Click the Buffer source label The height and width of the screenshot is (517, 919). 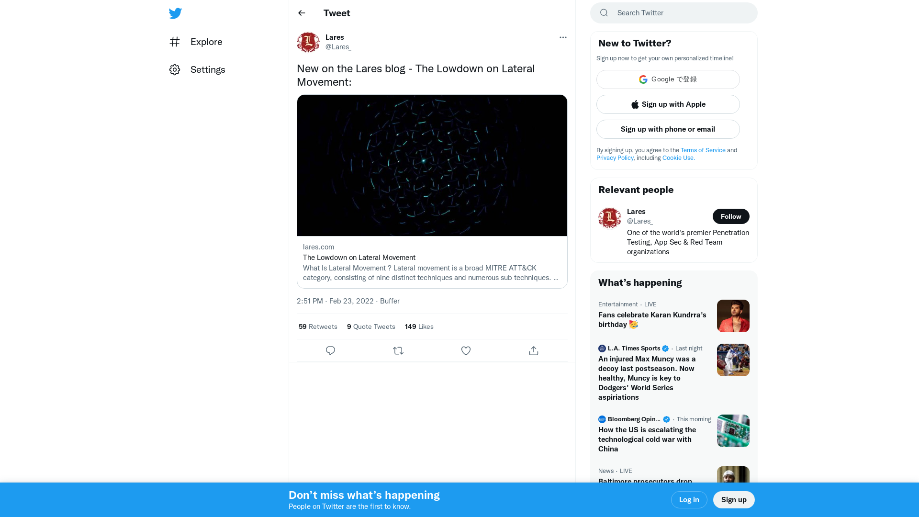point(390,301)
